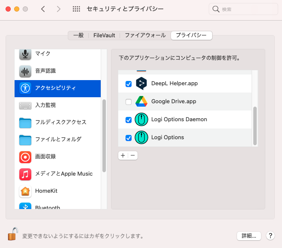This screenshot has width=282, height=248.
Task: Select メディアとApple Music in the list
Action: coord(57,174)
